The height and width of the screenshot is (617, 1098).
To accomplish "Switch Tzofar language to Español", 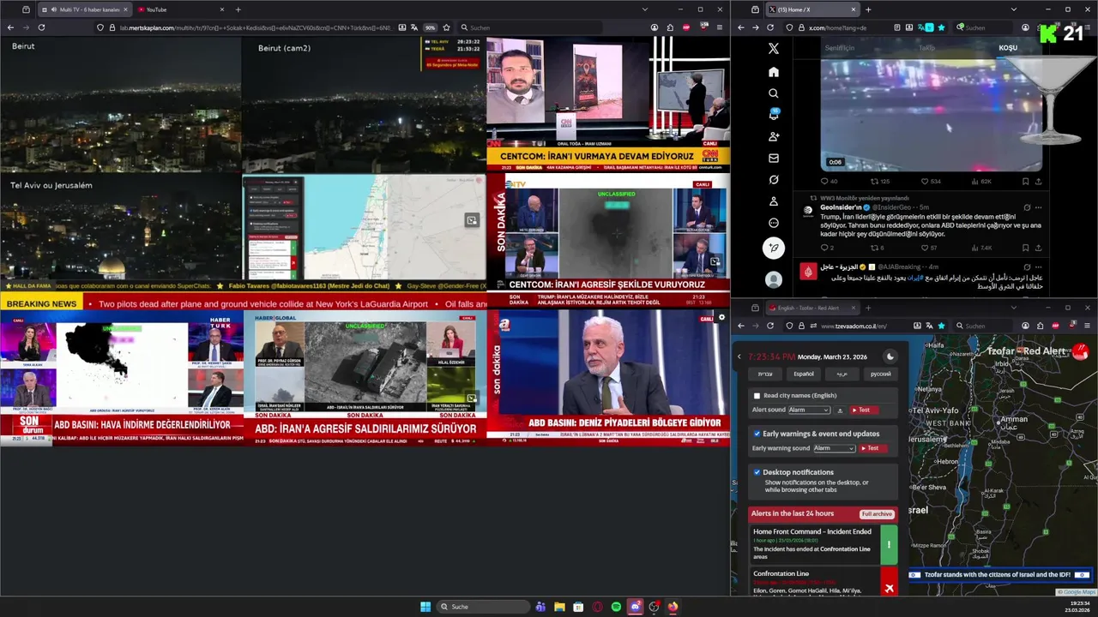I will click(x=803, y=374).
